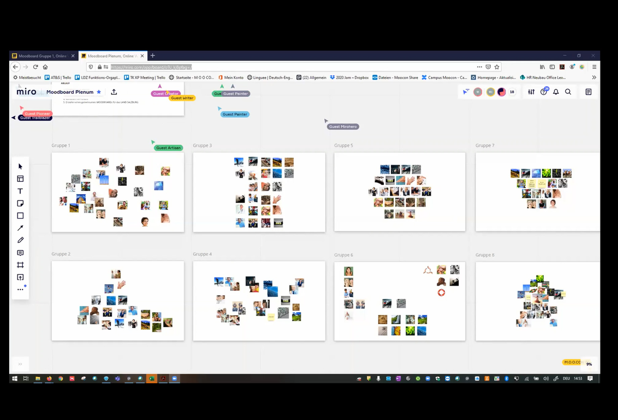Open Campus Moocon bookmark
Image resolution: width=618 pixels, height=420 pixels.
(x=444, y=77)
